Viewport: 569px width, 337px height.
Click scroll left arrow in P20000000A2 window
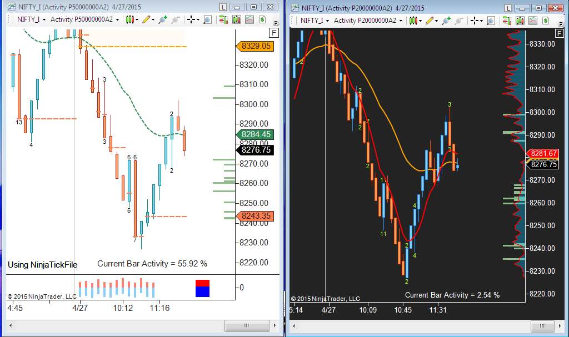294,326
